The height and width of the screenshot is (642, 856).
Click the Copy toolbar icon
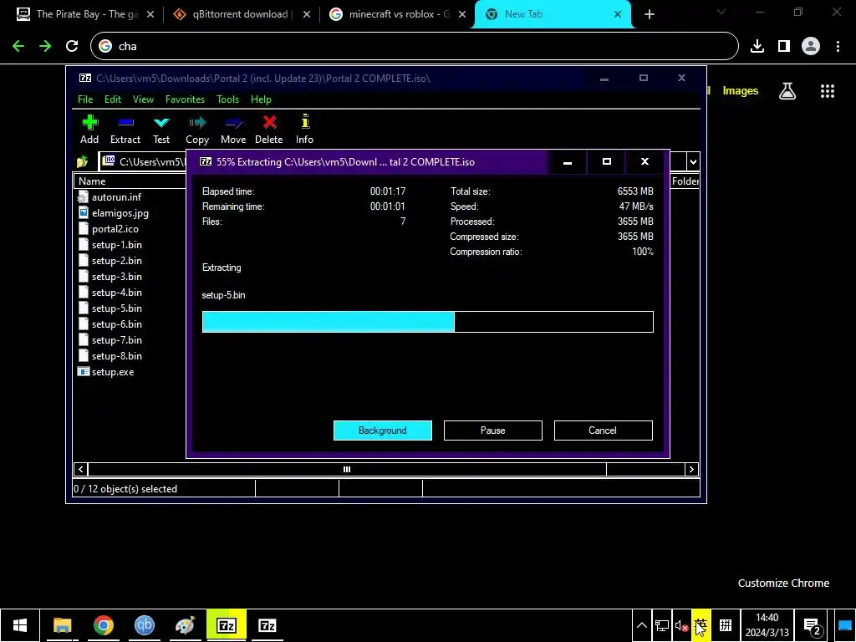[x=197, y=130]
